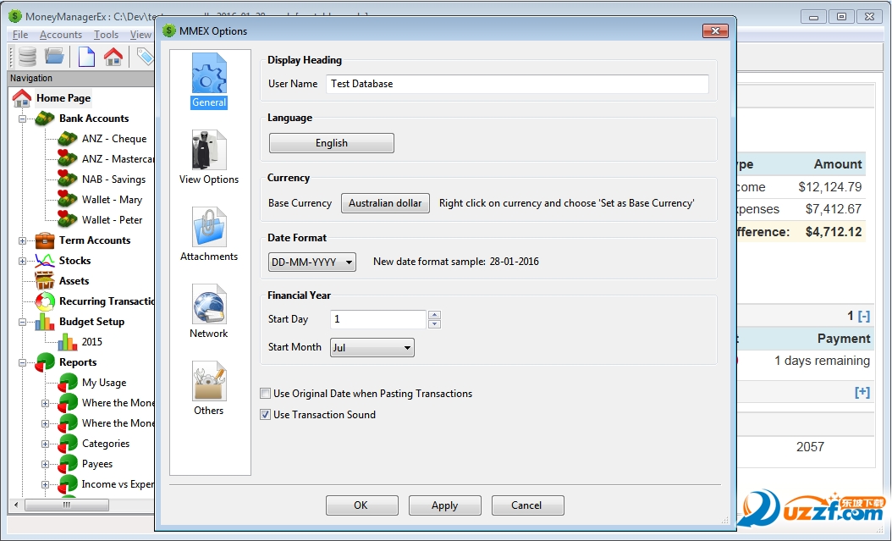This screenshot has width=892, height=541.
Task: Open the Tools menu
Action: (106, 35)
